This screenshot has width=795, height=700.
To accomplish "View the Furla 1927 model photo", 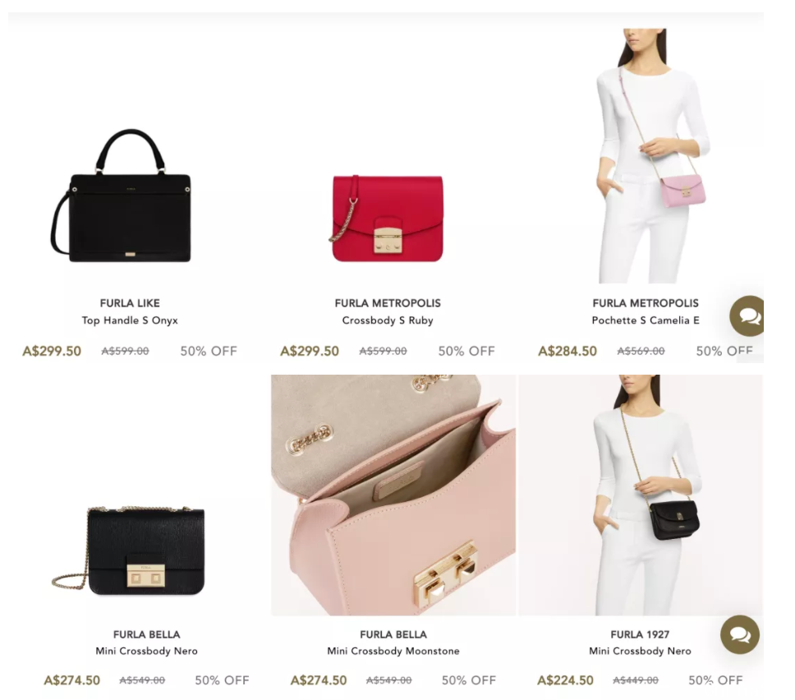I will pos(641,495).
